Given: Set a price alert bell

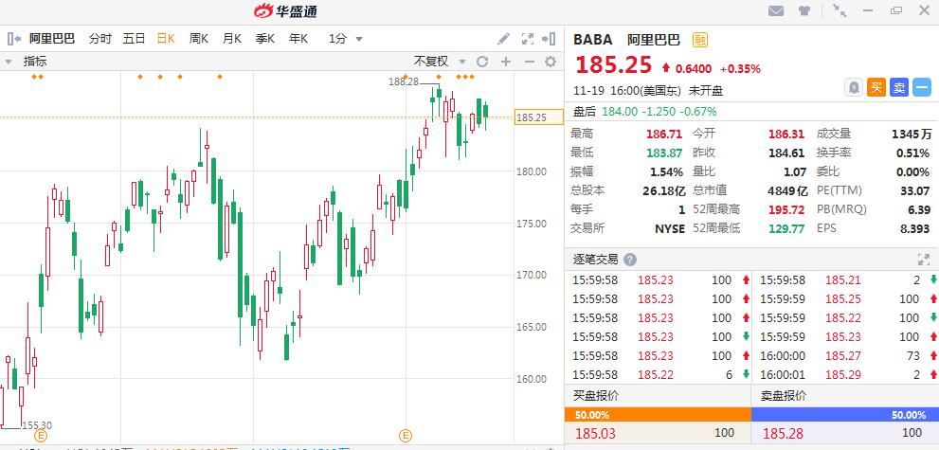Looking at the screenshot, I should [854, 87].
